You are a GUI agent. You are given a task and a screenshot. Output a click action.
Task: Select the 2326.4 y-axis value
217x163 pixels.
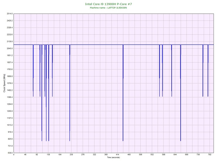coord(10,28)
